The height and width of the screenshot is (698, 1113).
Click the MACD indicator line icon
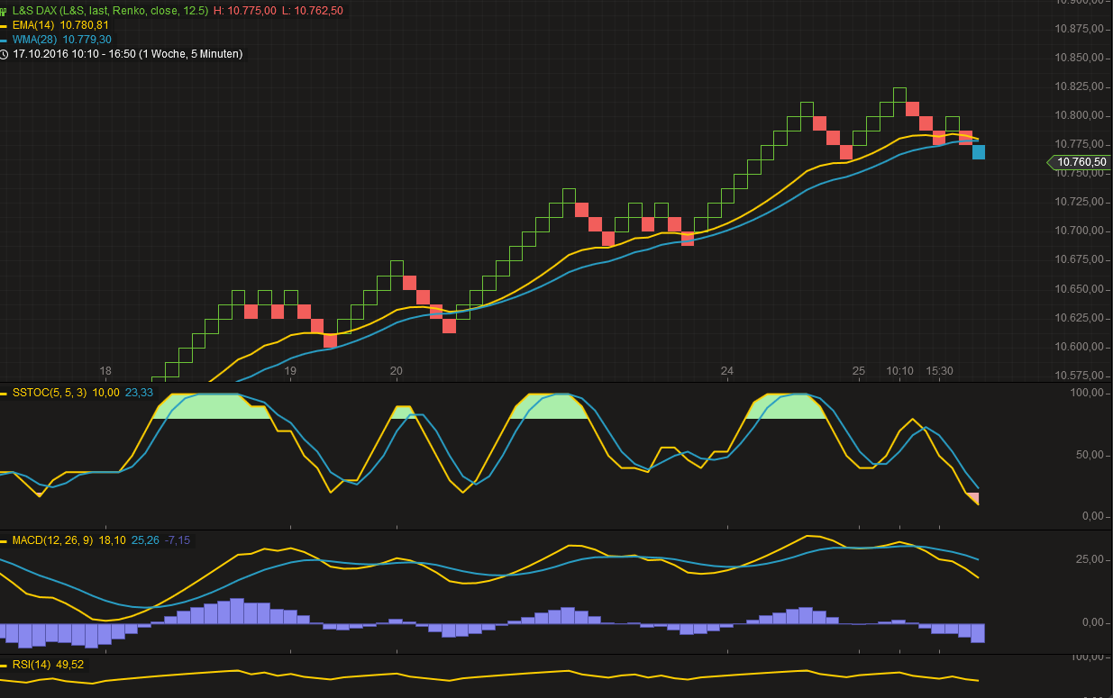(x=5, y=541)
